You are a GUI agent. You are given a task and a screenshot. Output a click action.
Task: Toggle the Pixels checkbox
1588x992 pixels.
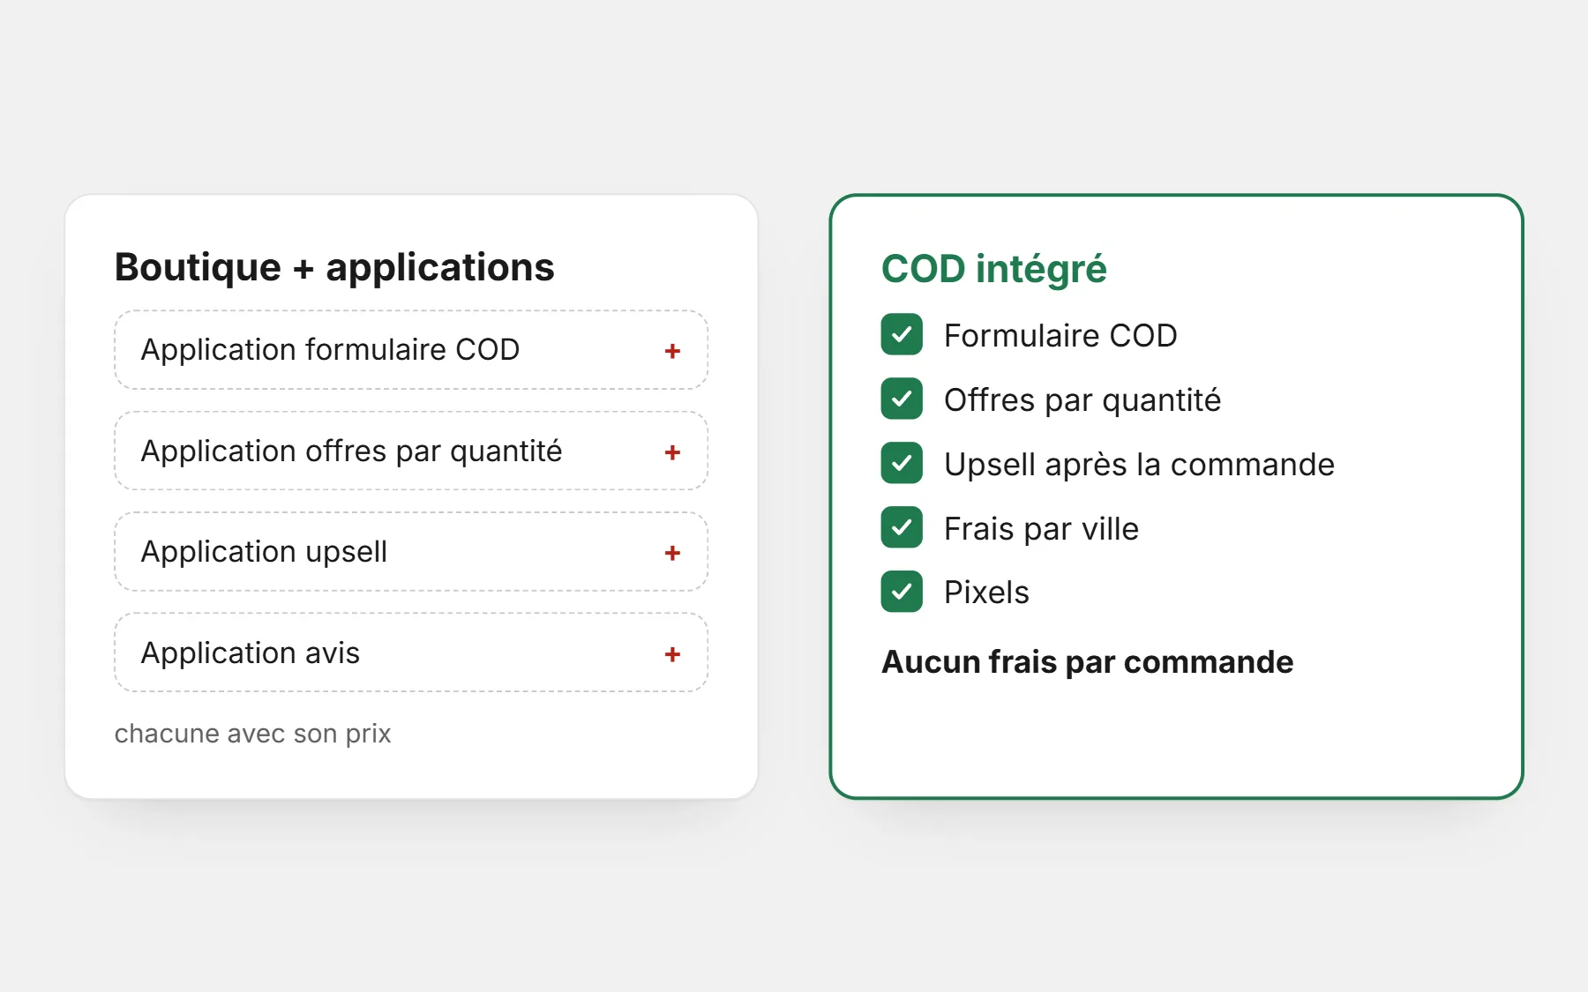click(x=902, y=592)
